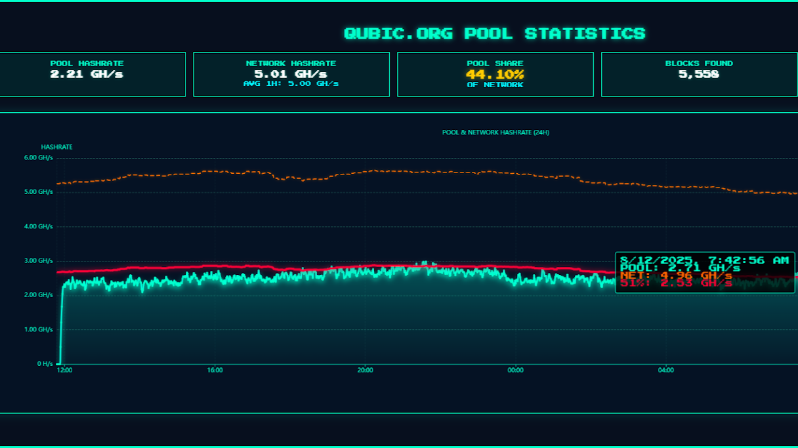The image size is (798, 448).
Task: Click the BLOCKS FOUND card heading
Action: (x=699, y=64)
